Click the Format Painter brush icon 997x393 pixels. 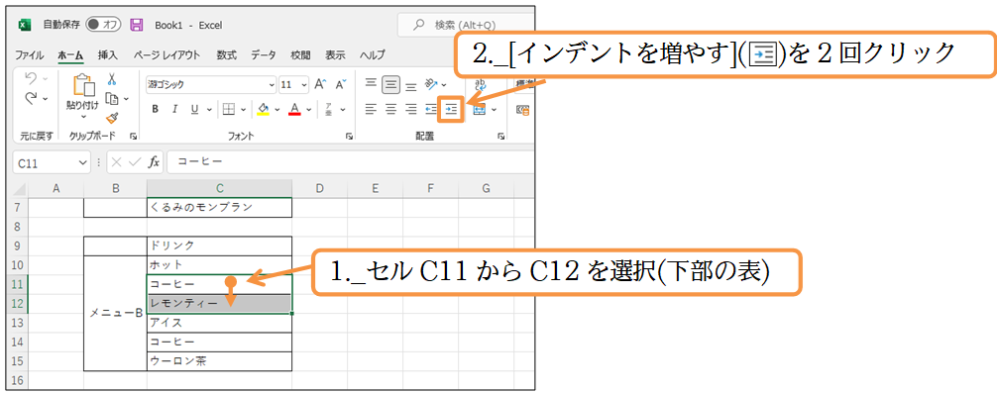tap(112, 118)
